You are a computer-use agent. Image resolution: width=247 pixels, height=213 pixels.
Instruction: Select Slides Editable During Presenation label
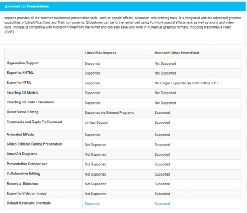pyautogui.click(x=35, y=144)
